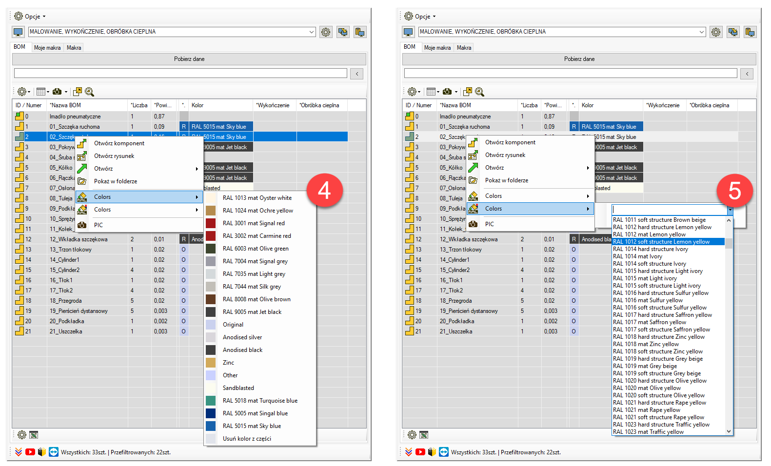771x466 pixels.
Task: Click TeamViewer icon in right panel status bar
Action: (x=444, y=452)
